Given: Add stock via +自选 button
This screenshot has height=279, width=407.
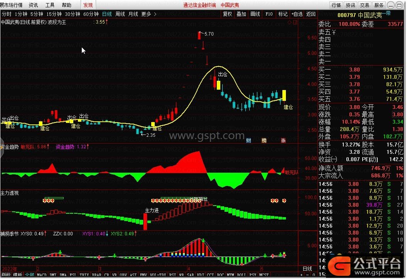Looking at the screenshot, I should coord(297,14).
